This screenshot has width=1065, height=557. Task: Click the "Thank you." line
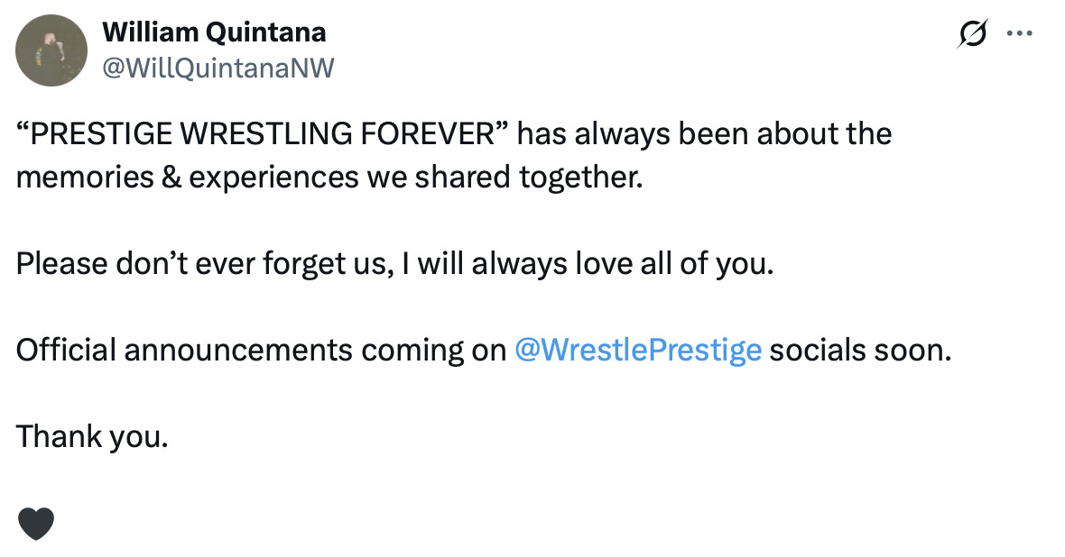(92, 436)
